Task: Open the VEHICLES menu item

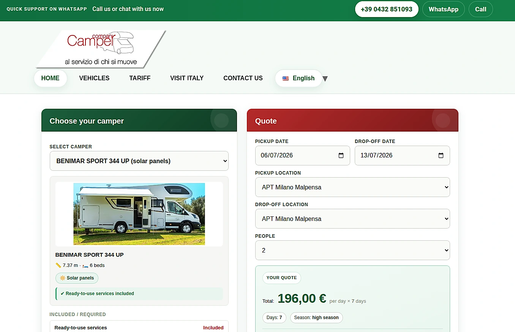Action: tap(94, 78)
